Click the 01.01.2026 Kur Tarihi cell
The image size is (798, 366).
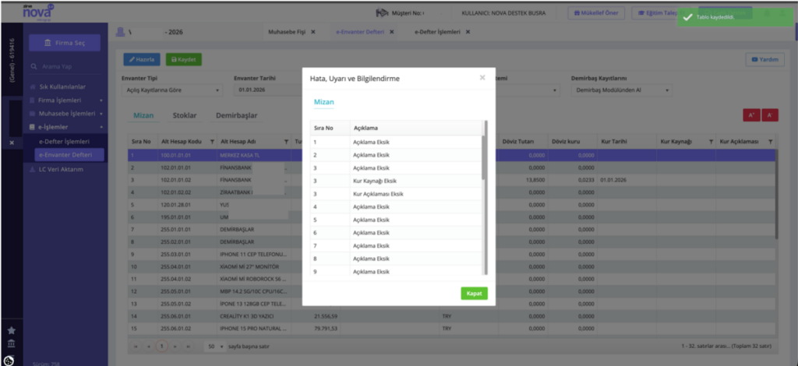click(627, 181)
